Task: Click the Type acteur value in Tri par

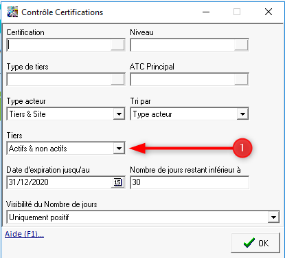Action: pyautogui.click(x=152, y=114)
